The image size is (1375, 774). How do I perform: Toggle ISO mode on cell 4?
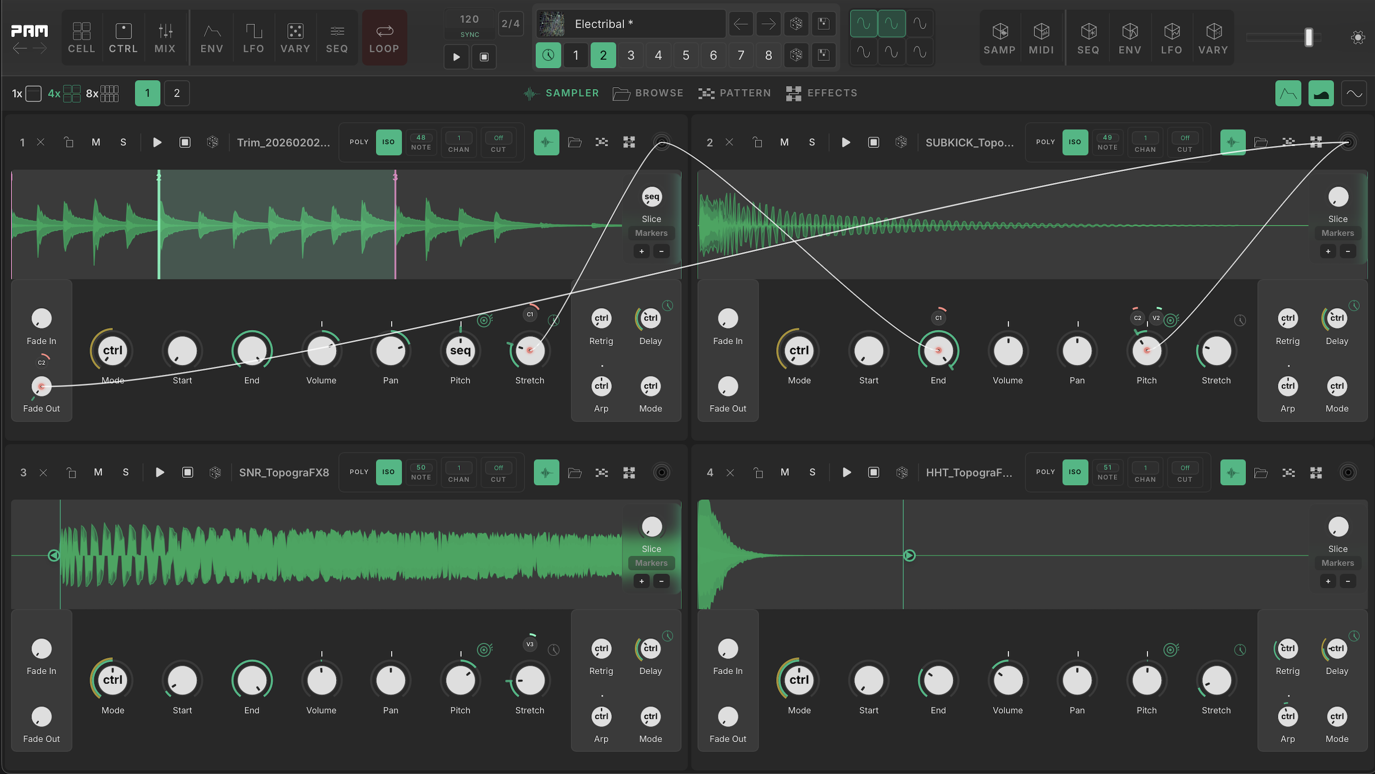coord(1075,472)
